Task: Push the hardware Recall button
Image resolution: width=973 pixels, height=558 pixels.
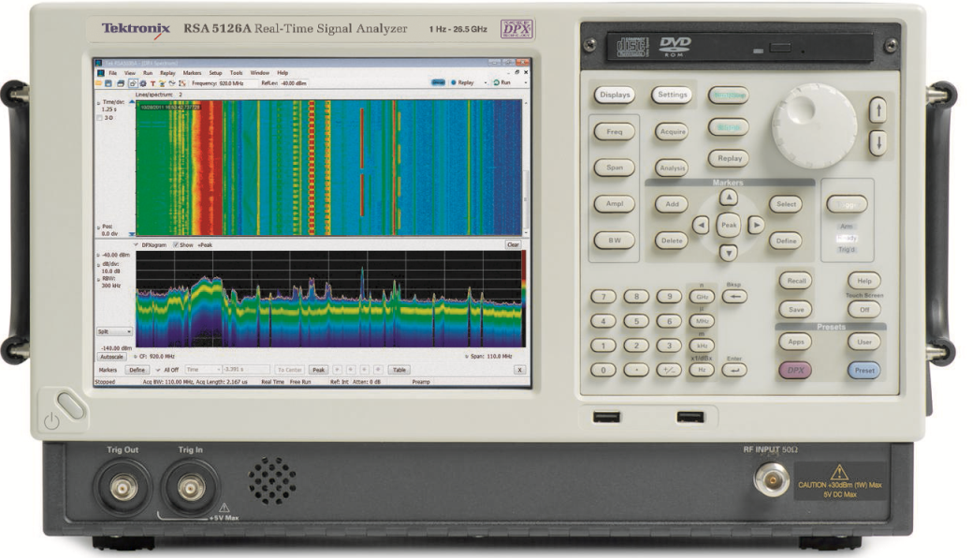Action: [x=796, y=281]
